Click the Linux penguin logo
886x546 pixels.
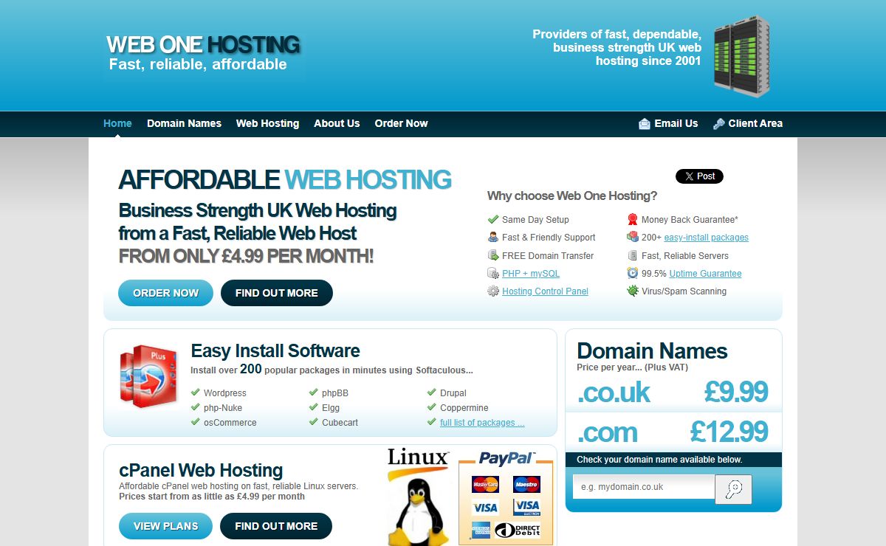[x=418, y=498]
